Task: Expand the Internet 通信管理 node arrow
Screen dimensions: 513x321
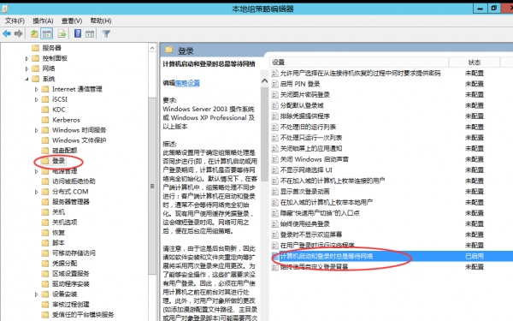Action: click(x=36, y=89)
